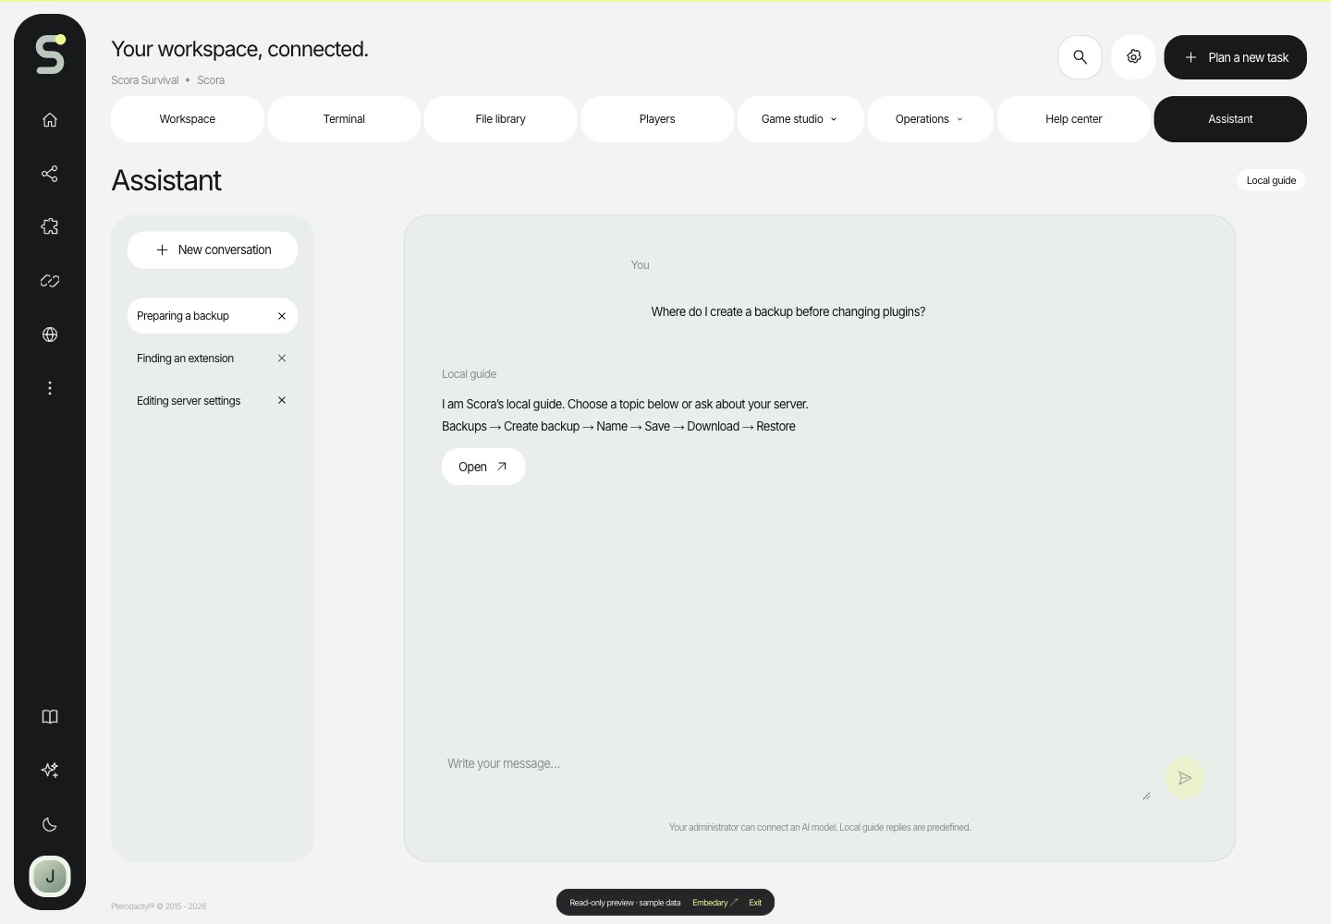This screenshot has height=924, width=1331.
Task: Expand the Operations dropdown
Action: point(930,119)
